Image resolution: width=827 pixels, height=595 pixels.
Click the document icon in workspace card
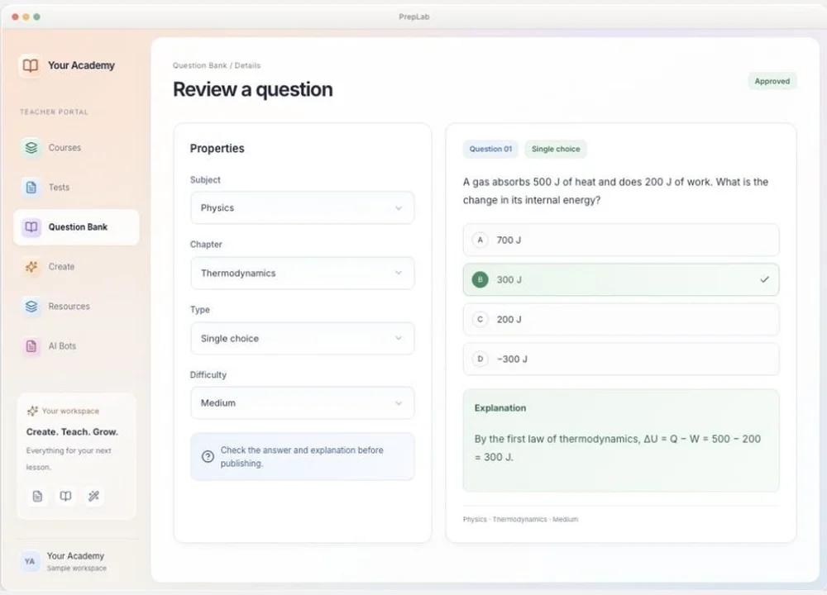pos(37,496)
